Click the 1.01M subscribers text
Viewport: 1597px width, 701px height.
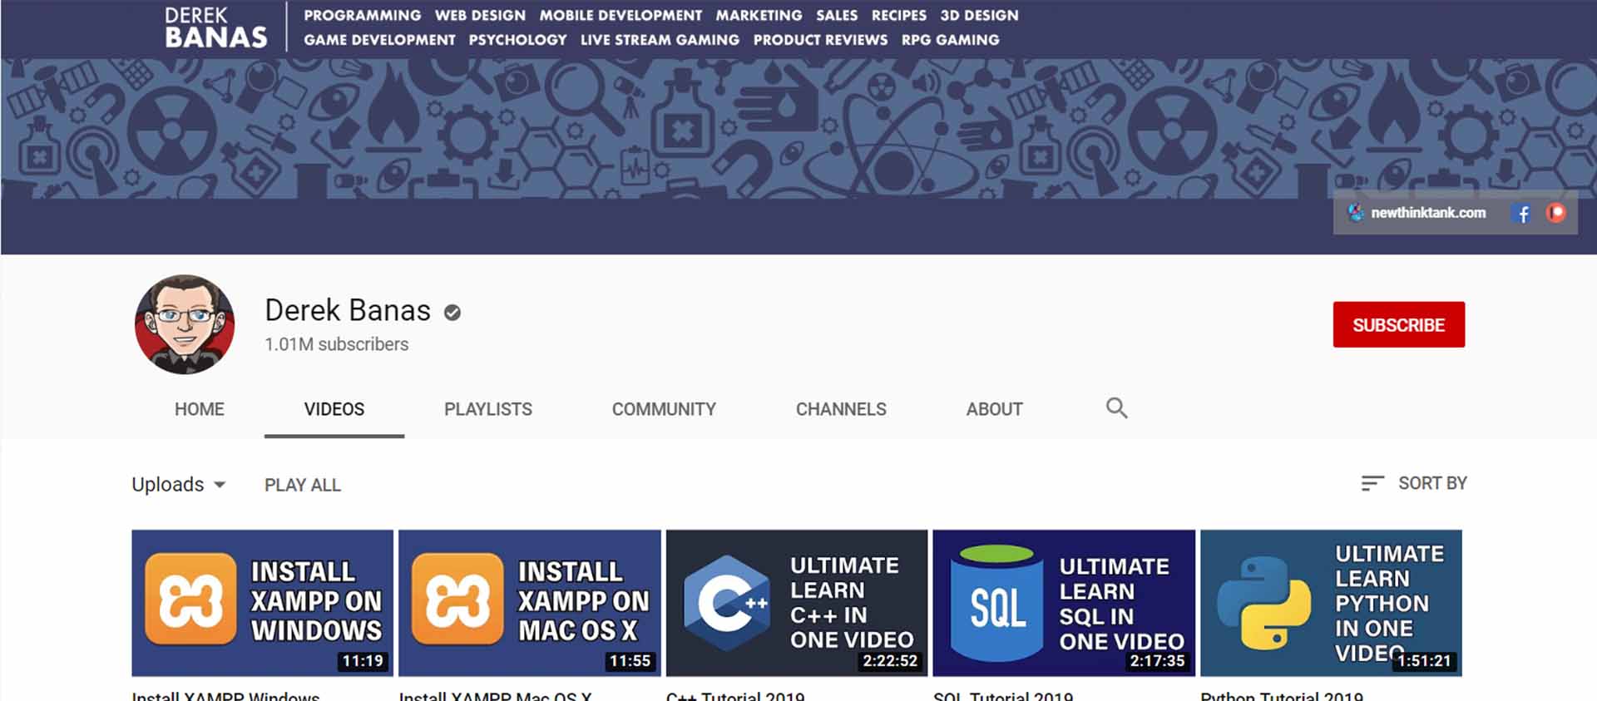[x=337, y=344]
